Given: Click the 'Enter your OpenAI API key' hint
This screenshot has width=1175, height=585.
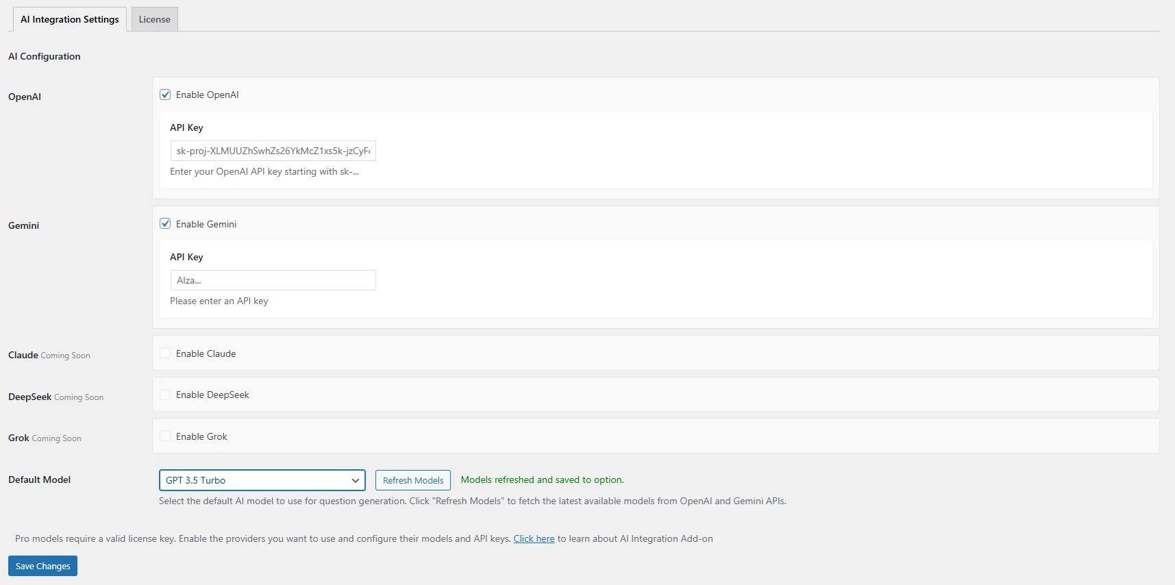Looking at the screenshot, I should point(264,171).
